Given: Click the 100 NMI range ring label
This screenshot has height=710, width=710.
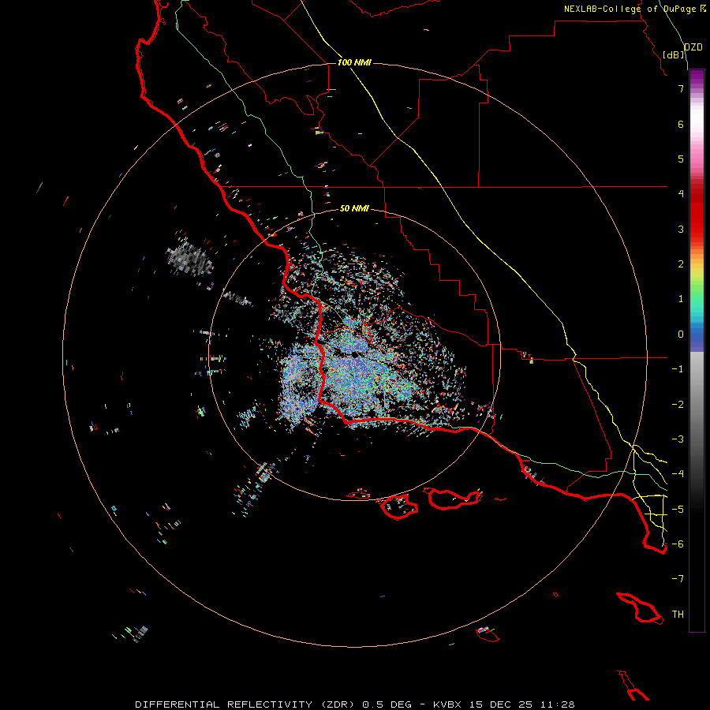Looking at the screenshot, I should (x=354, y=62).
